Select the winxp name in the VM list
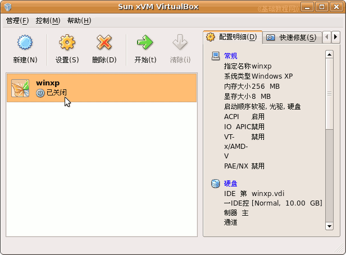Screen dimensions: 346x255 click(48, 83)
